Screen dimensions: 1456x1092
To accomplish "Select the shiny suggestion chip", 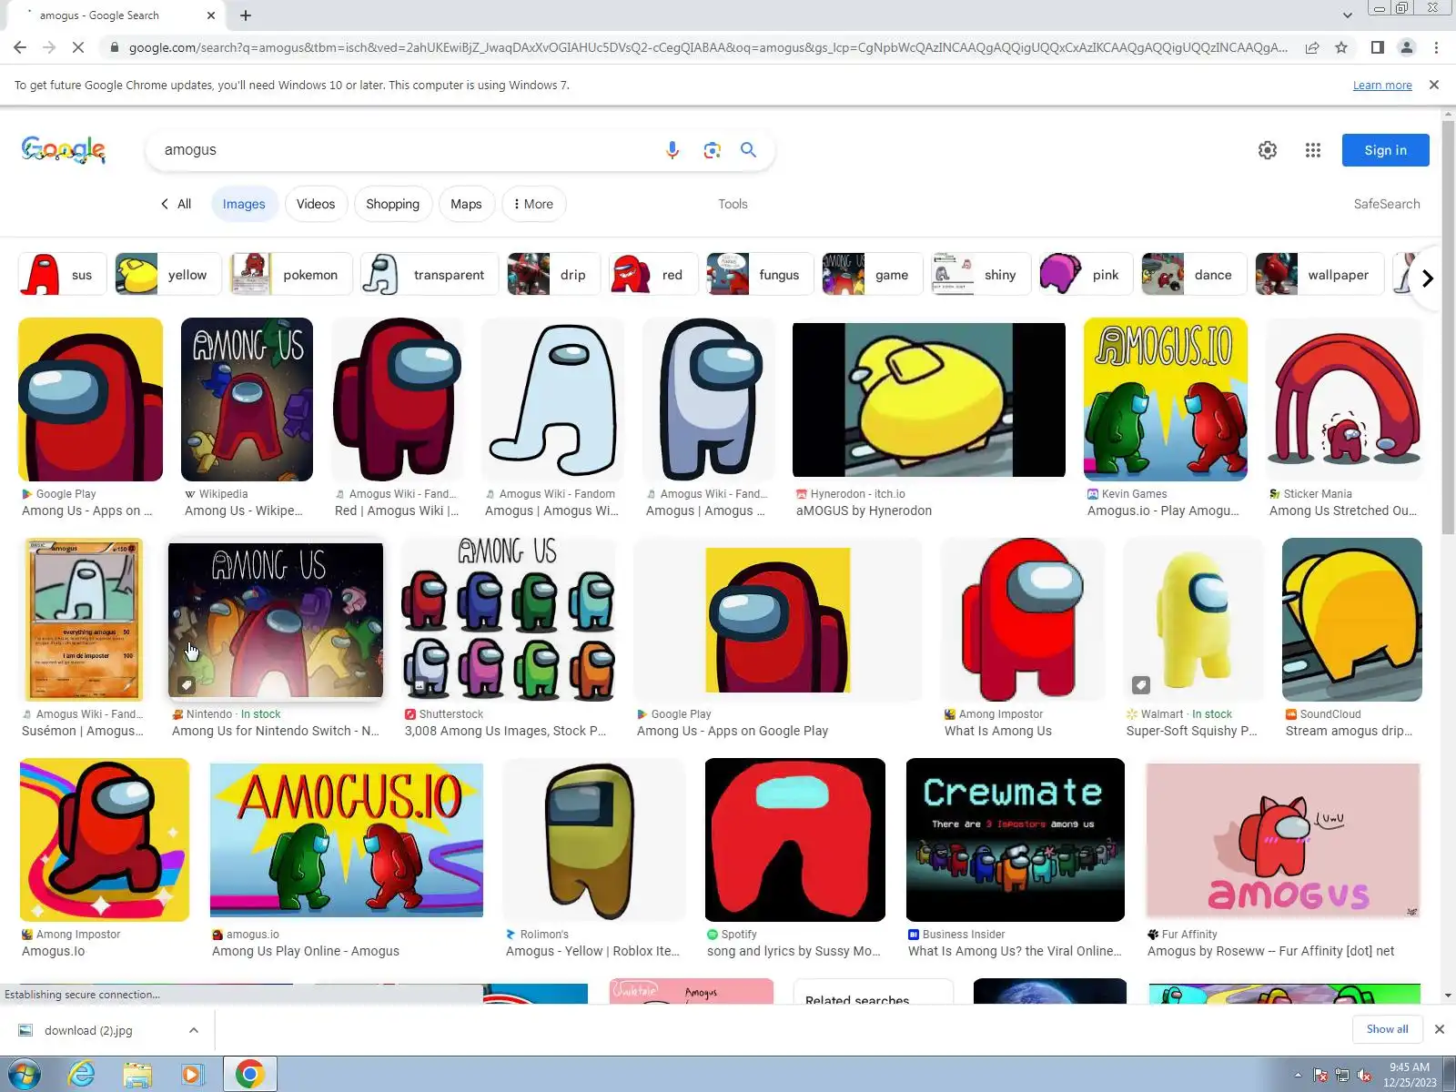I will tap(981, 275).
